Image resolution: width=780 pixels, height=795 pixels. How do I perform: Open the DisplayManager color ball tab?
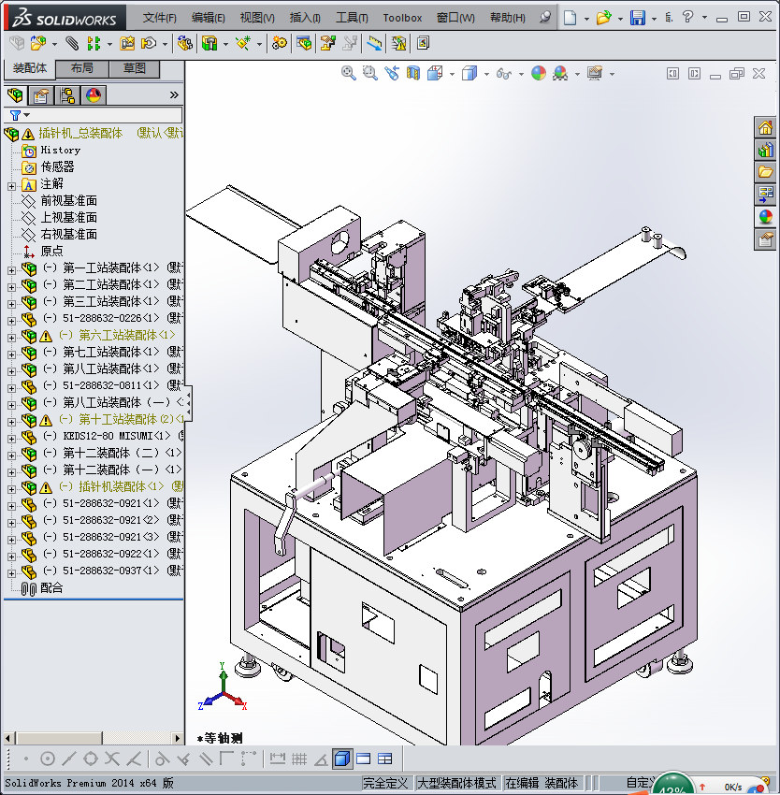point(93,95)
